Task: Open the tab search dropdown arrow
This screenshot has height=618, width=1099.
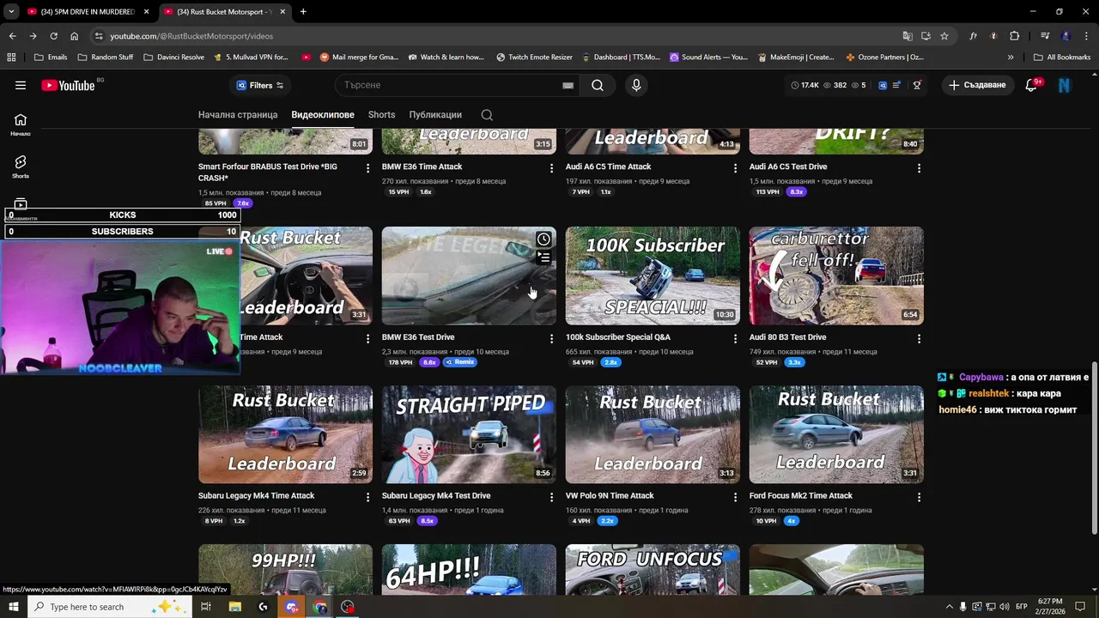Action: [11, 12]
